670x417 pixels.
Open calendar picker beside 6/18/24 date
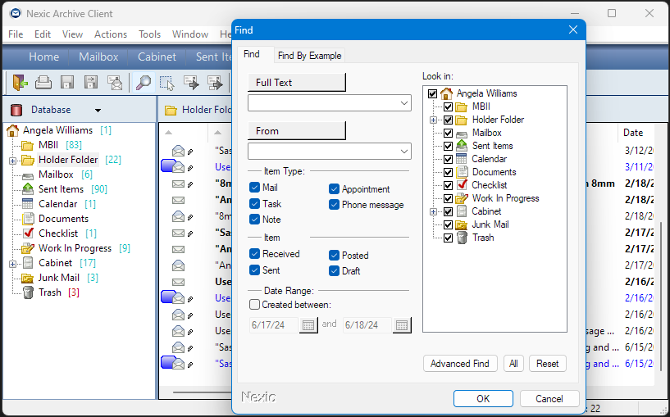click(401, 325)
